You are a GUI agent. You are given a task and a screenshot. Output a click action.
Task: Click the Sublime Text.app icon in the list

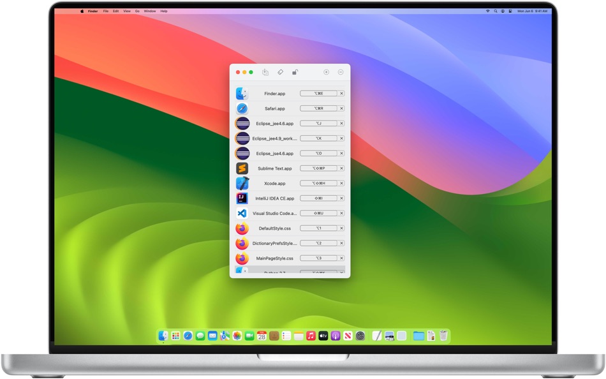pos(242,168)
